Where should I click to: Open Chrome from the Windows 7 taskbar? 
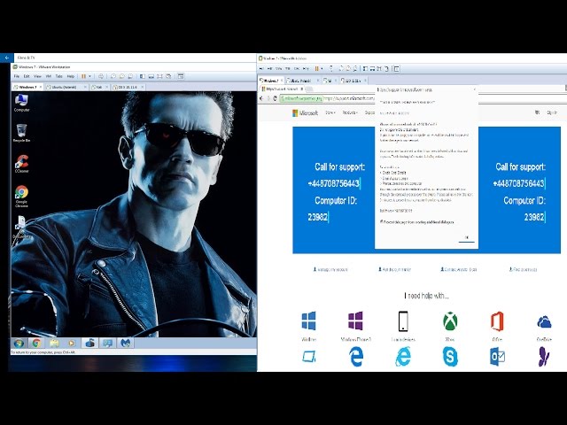pyautogui.click(x=36, y=343)
